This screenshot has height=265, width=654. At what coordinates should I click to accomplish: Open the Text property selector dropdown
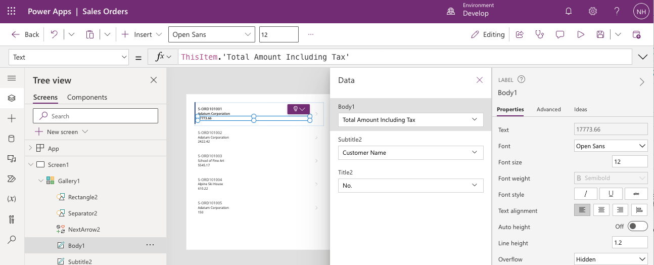pyautogui.click(x=69, y=57)
